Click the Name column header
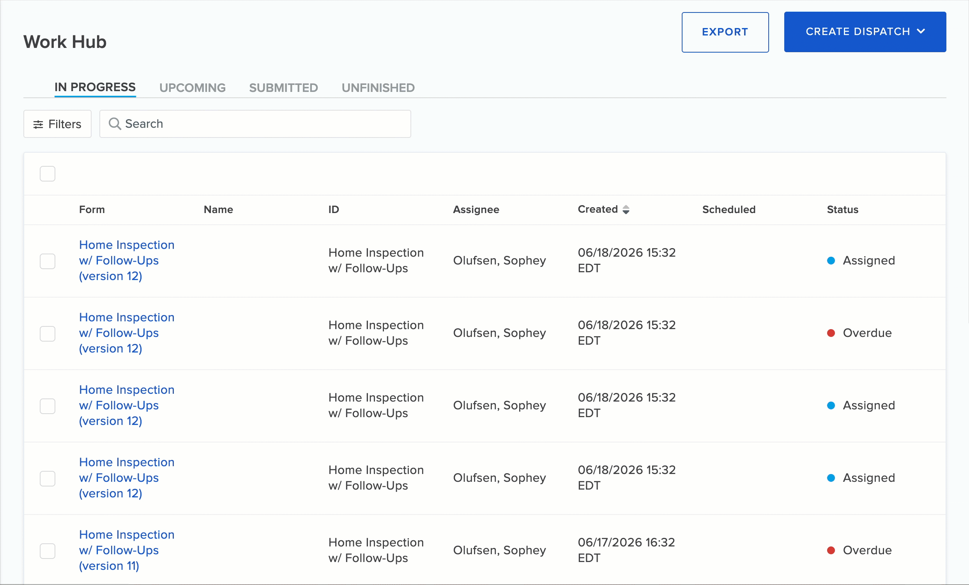The width and height of the screenshot is (969, 585). pos(218,210)
